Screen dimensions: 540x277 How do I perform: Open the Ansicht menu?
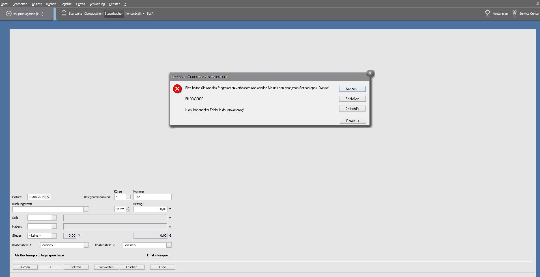click(x=37, y=4)
